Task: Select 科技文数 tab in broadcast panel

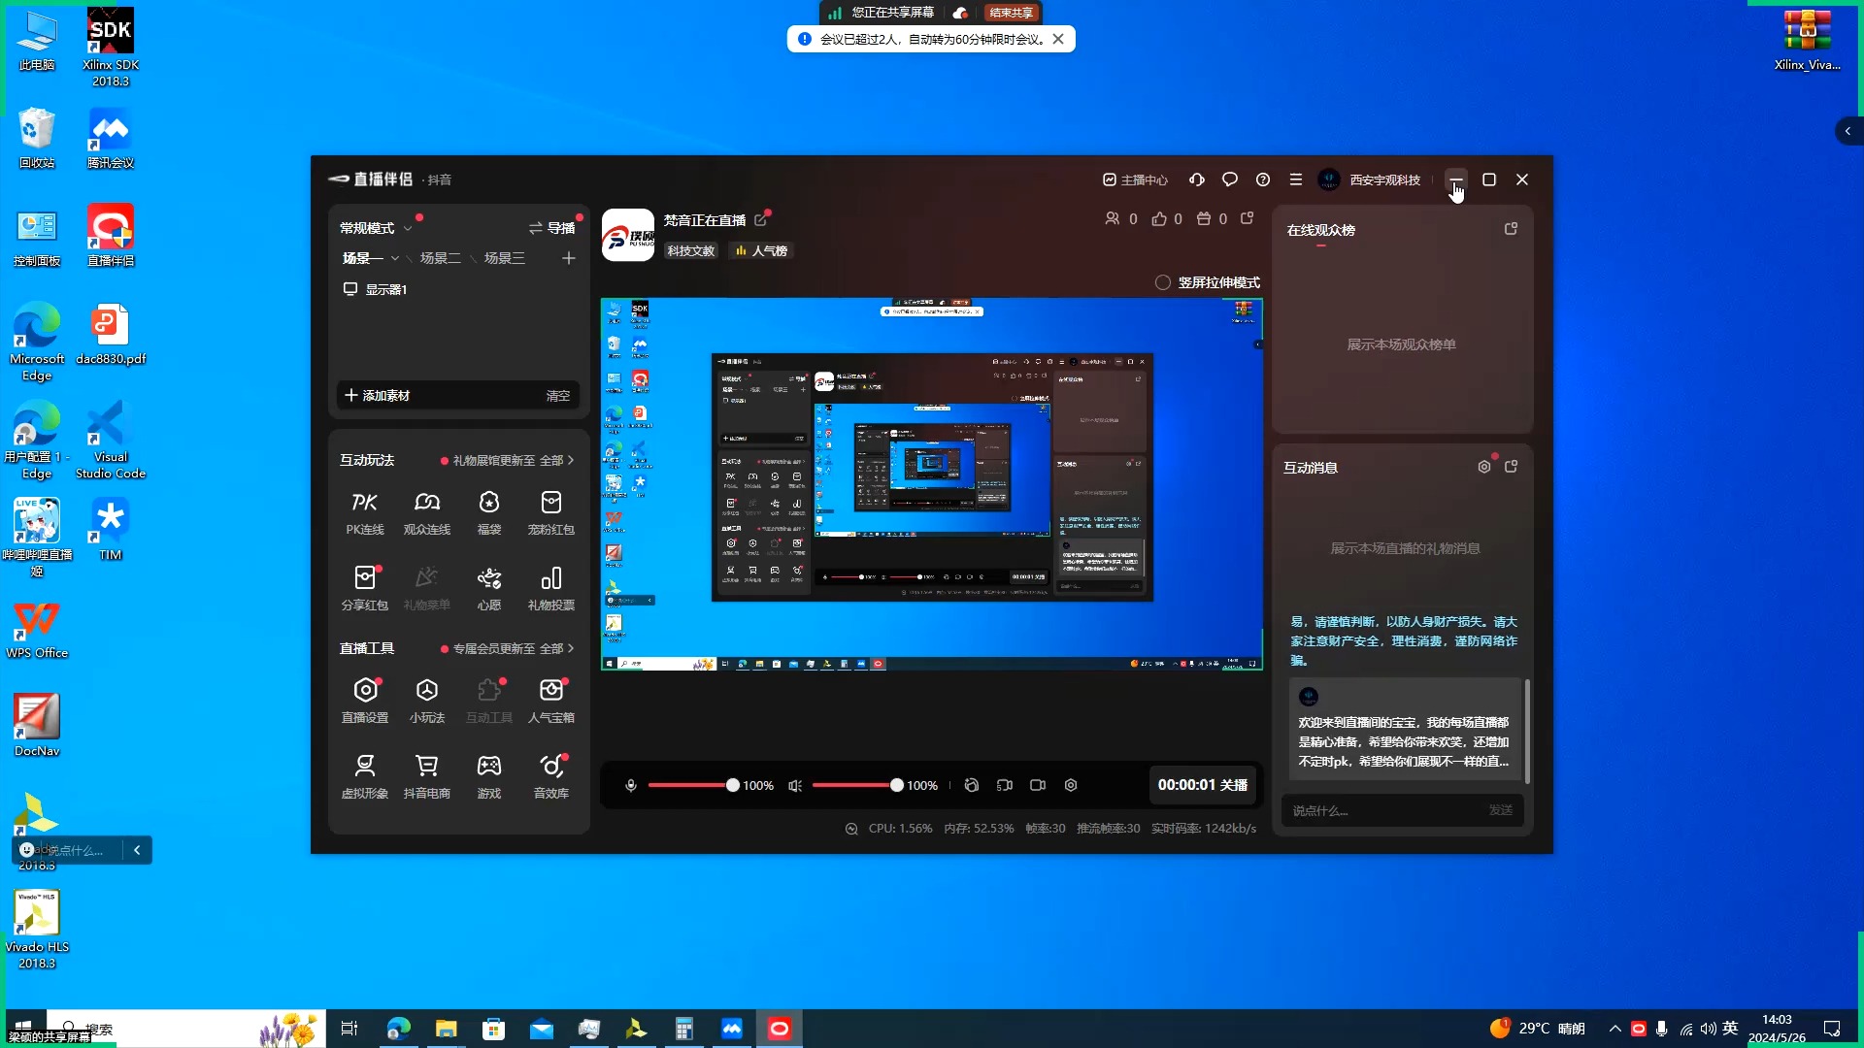Action: tap(691, 250)
